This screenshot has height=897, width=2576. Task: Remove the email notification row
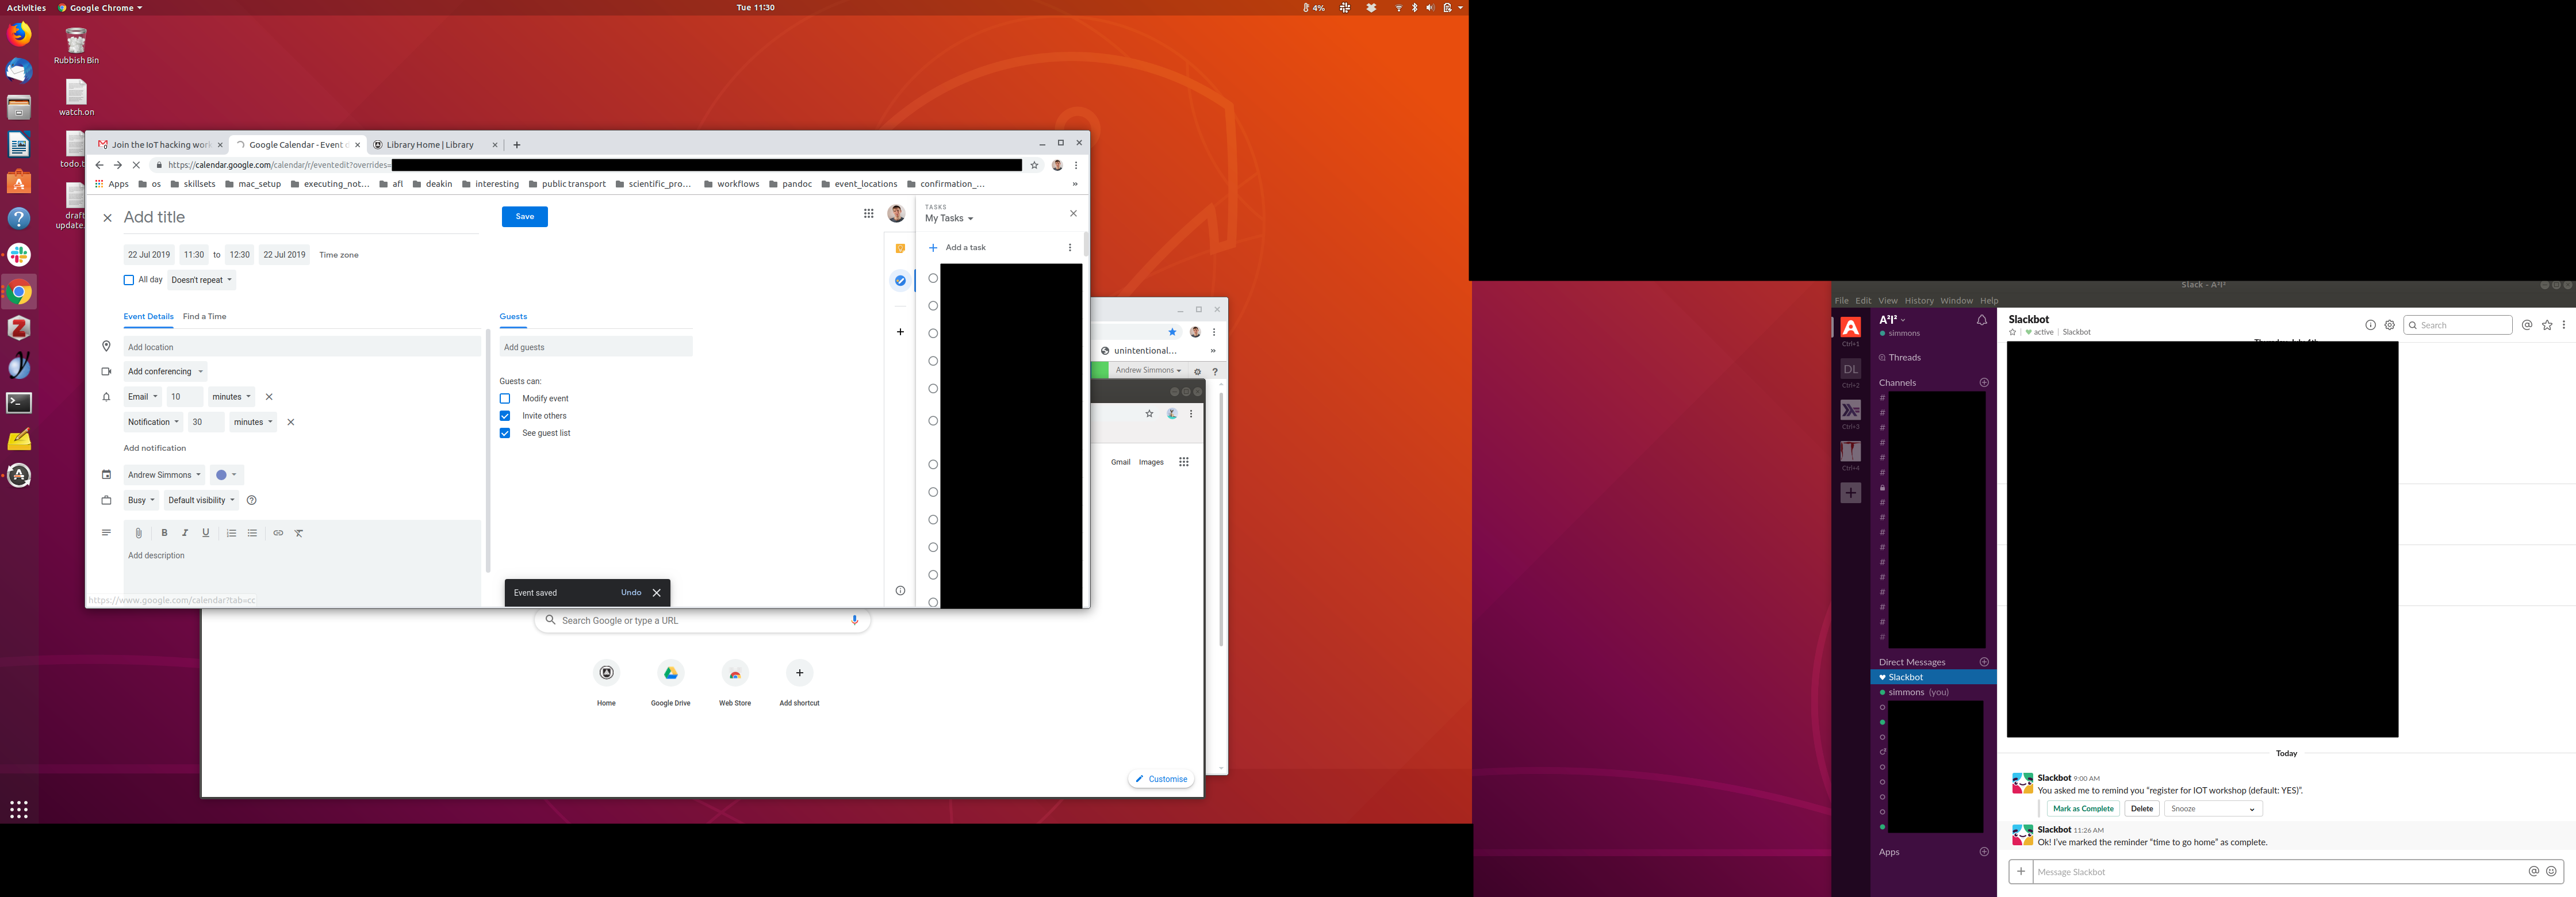[269, 397]
